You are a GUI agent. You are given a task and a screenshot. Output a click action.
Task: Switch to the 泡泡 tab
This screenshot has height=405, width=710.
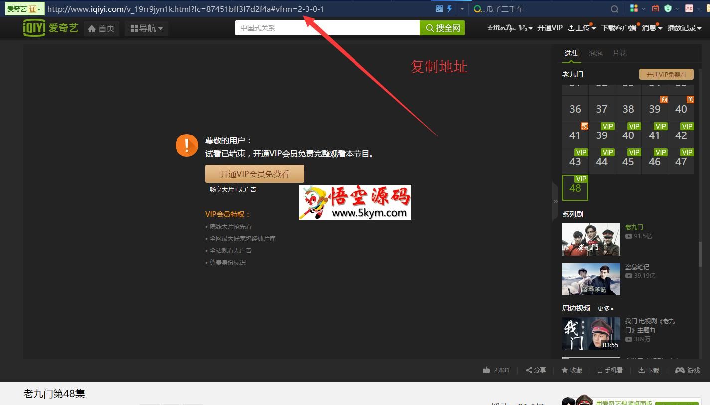[596, 53]
